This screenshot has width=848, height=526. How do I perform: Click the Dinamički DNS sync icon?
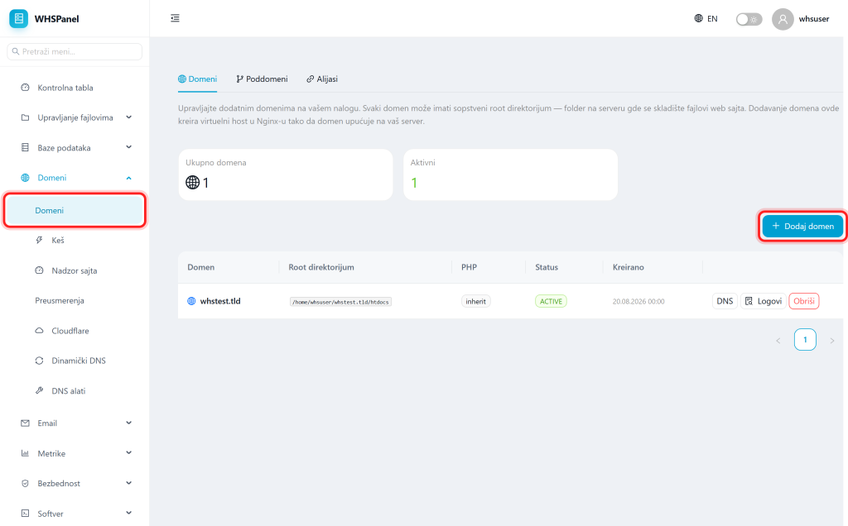pos(39,361)
